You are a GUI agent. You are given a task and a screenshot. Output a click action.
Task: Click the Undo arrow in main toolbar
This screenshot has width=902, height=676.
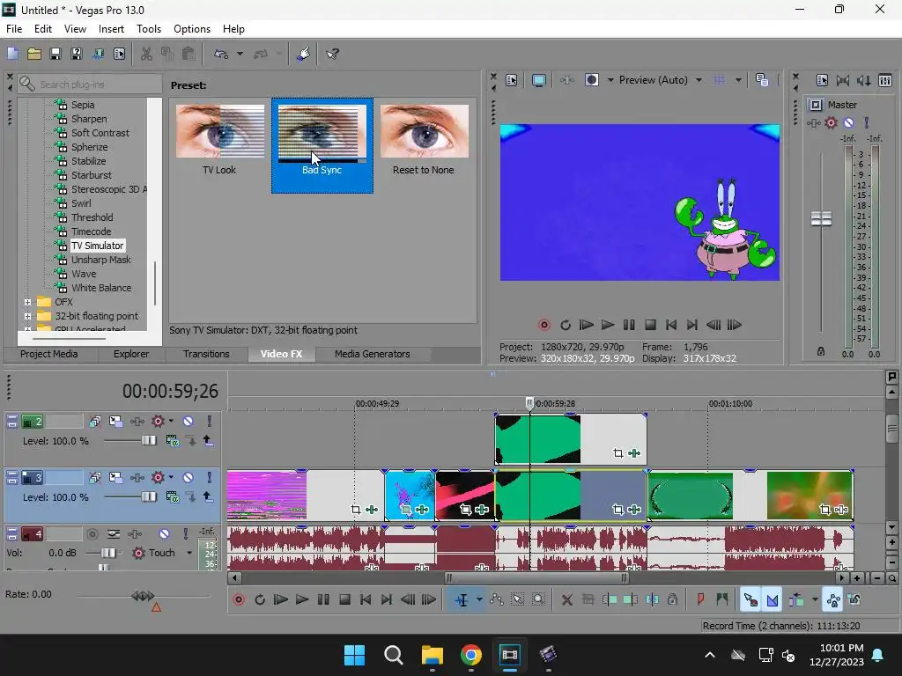[221, 54]
